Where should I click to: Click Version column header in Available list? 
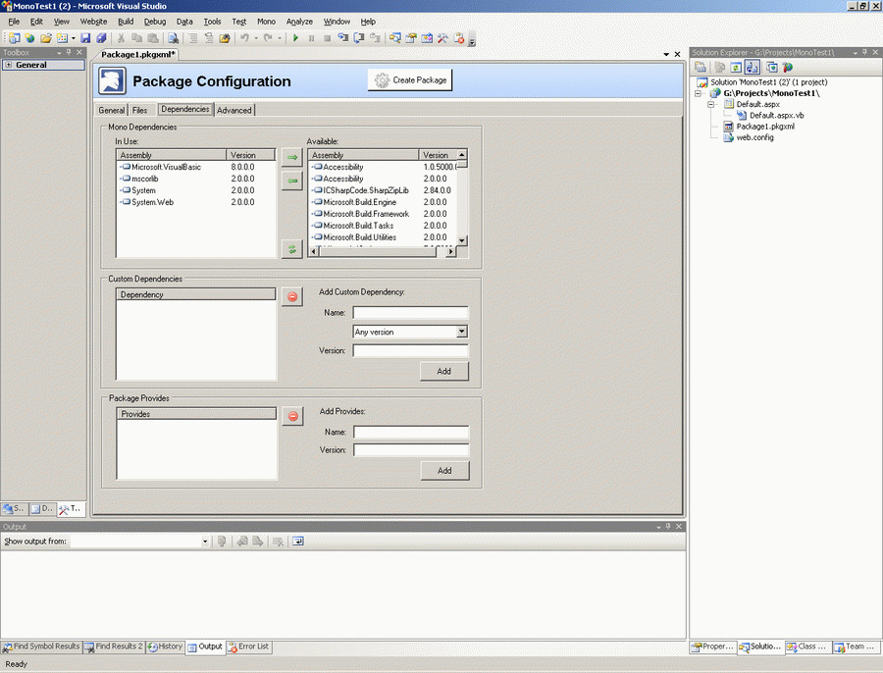tap(438, 155)
